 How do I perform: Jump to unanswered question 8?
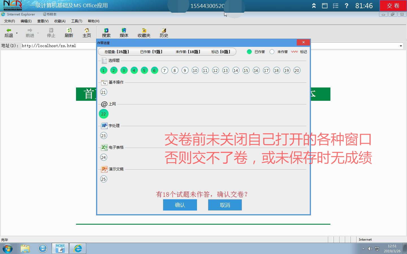coord(175,71)
